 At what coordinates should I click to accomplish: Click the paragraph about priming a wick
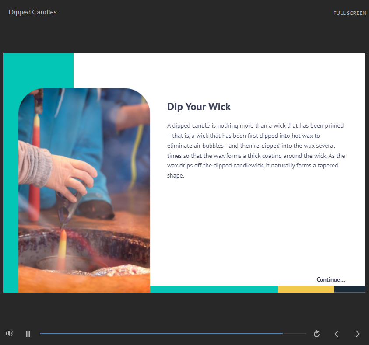pos(256,150)
